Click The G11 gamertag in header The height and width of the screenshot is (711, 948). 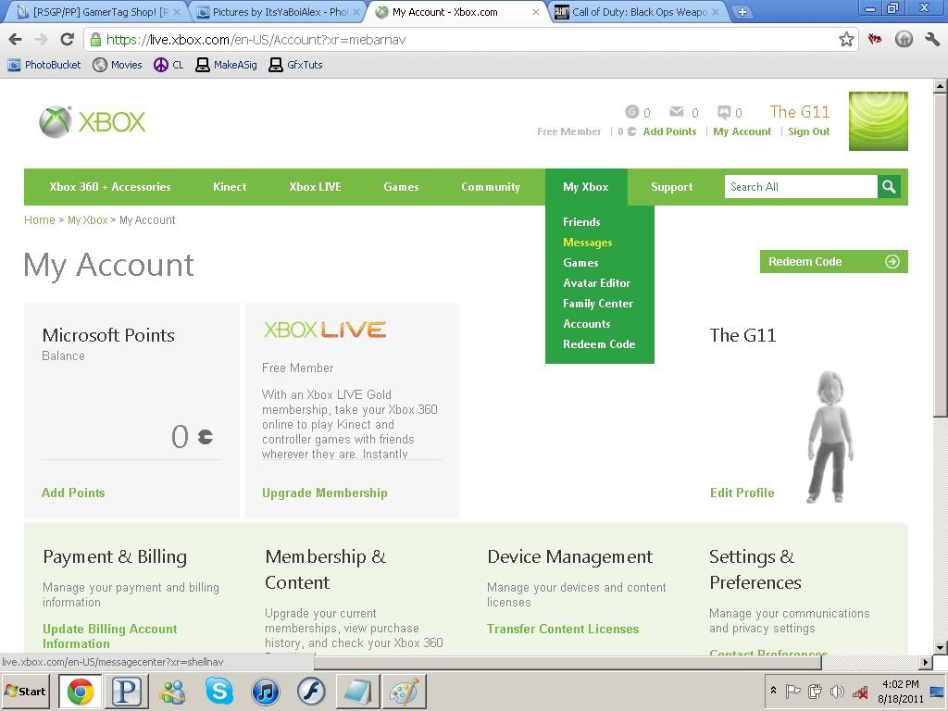coord(799,112)
